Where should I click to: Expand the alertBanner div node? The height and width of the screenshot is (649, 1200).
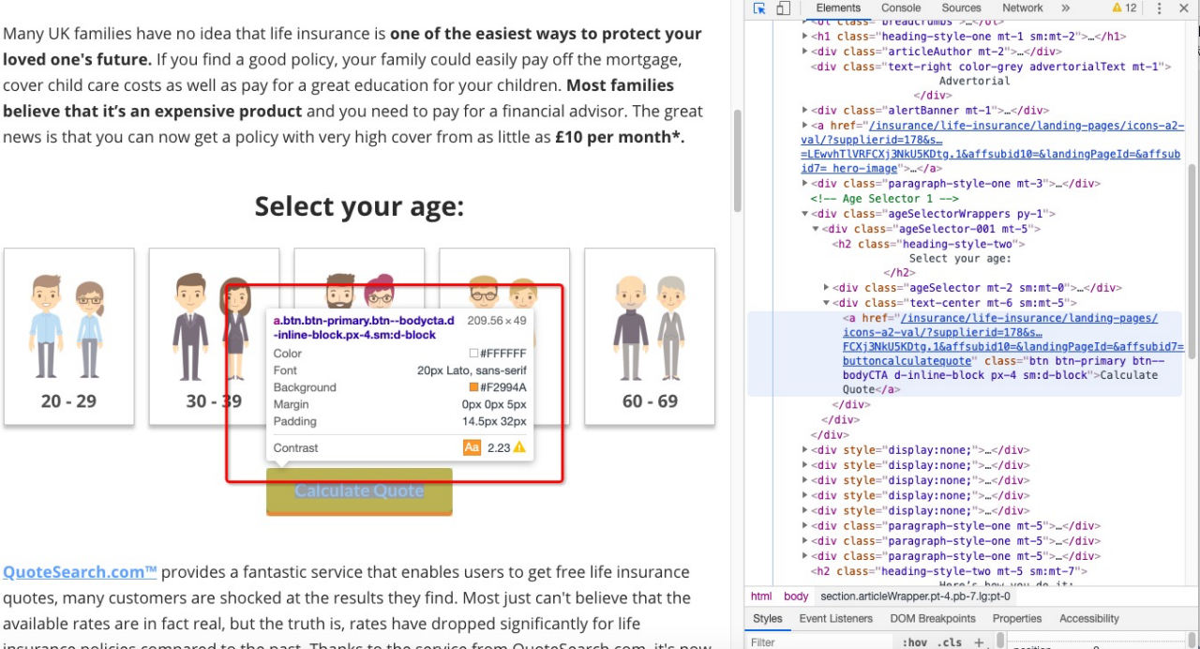coord(804,111)
